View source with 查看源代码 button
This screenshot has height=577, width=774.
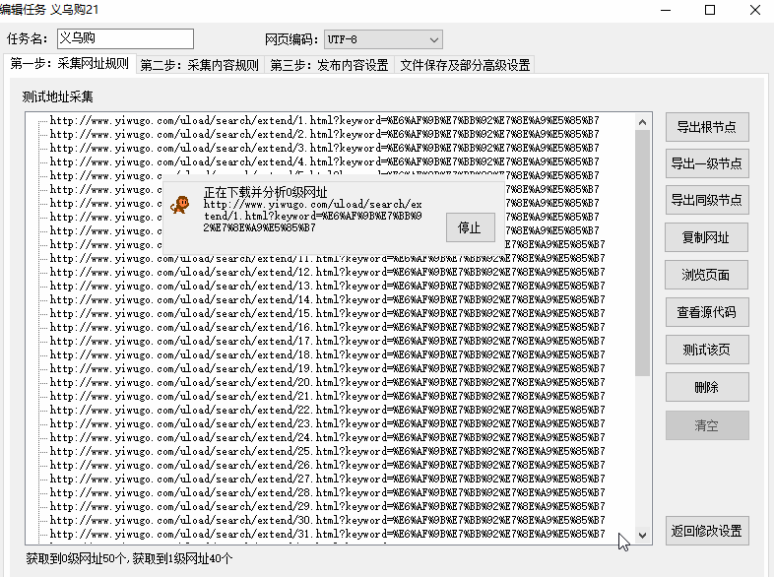[x=707, y=312]
